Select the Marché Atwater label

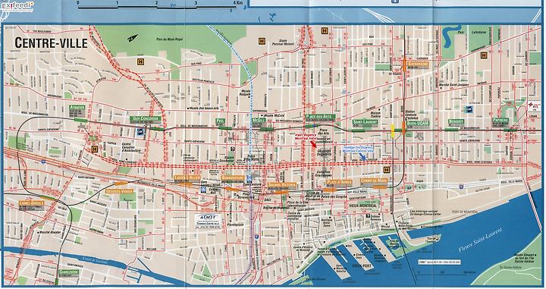tap(50, 232)
